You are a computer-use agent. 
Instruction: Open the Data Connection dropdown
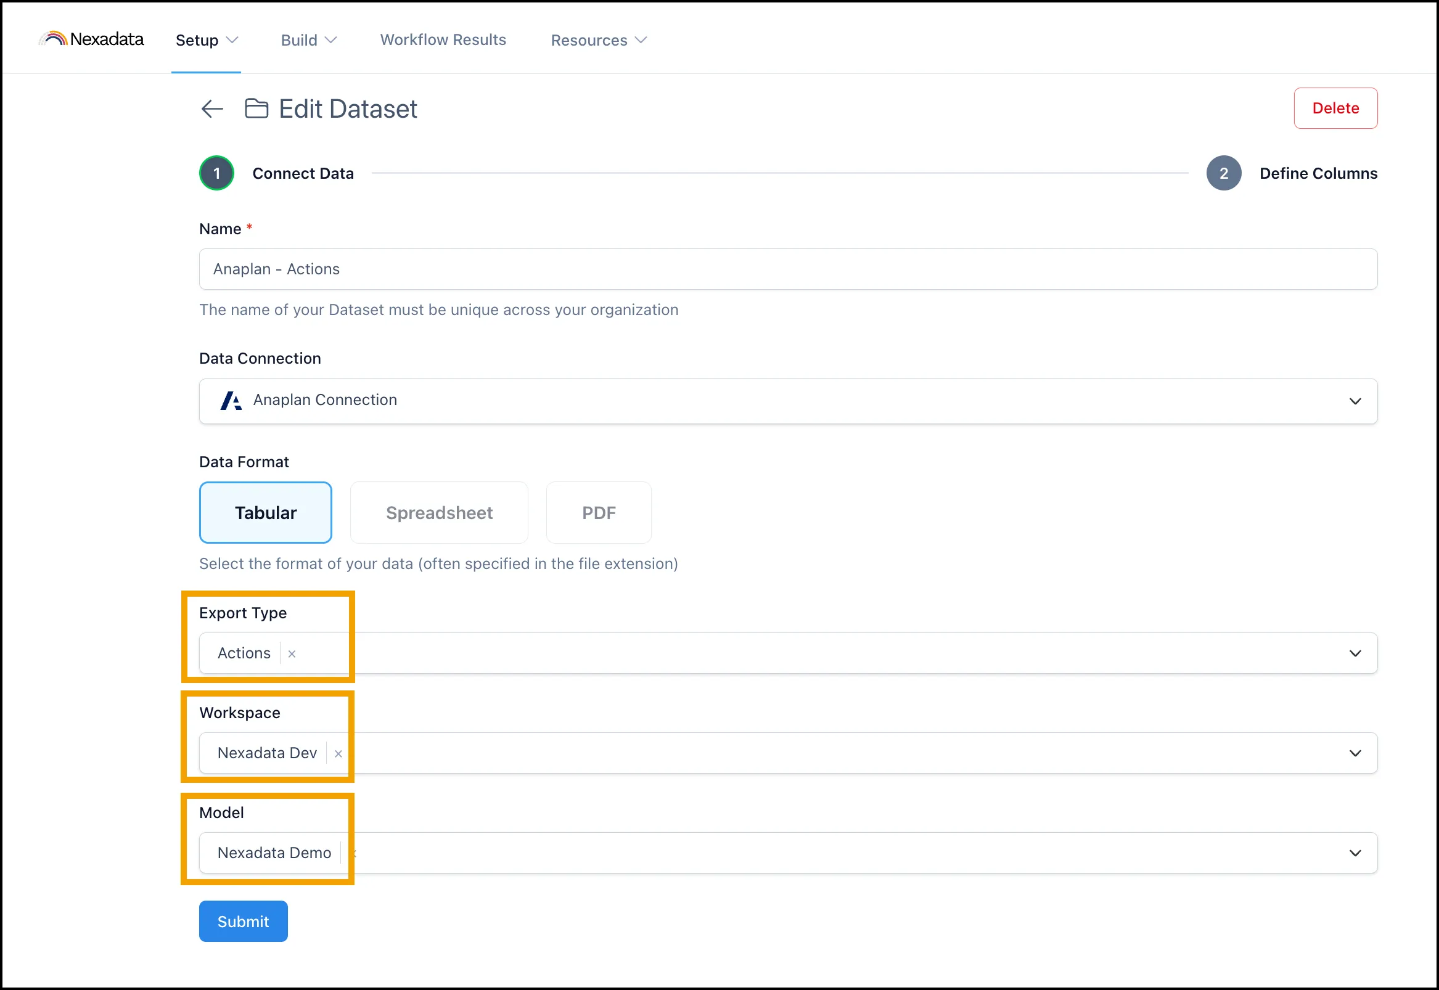(x=788, y=401)
